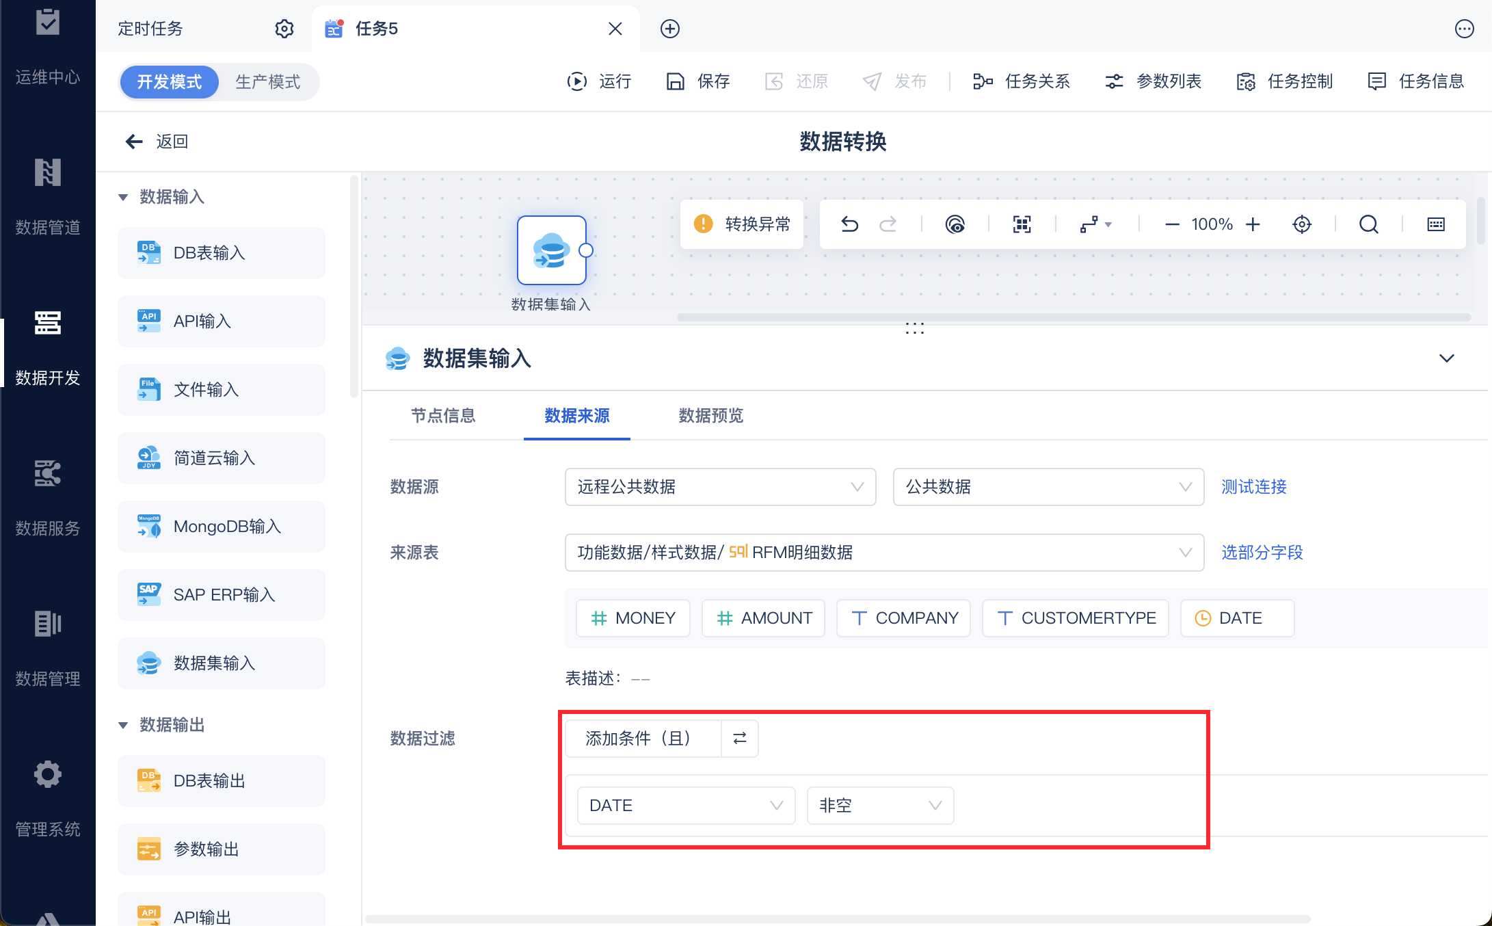This screenshot has height=926, width=1492.
Task: Open the 非空 operator dropdown
Action: click(x=880, y=806)
